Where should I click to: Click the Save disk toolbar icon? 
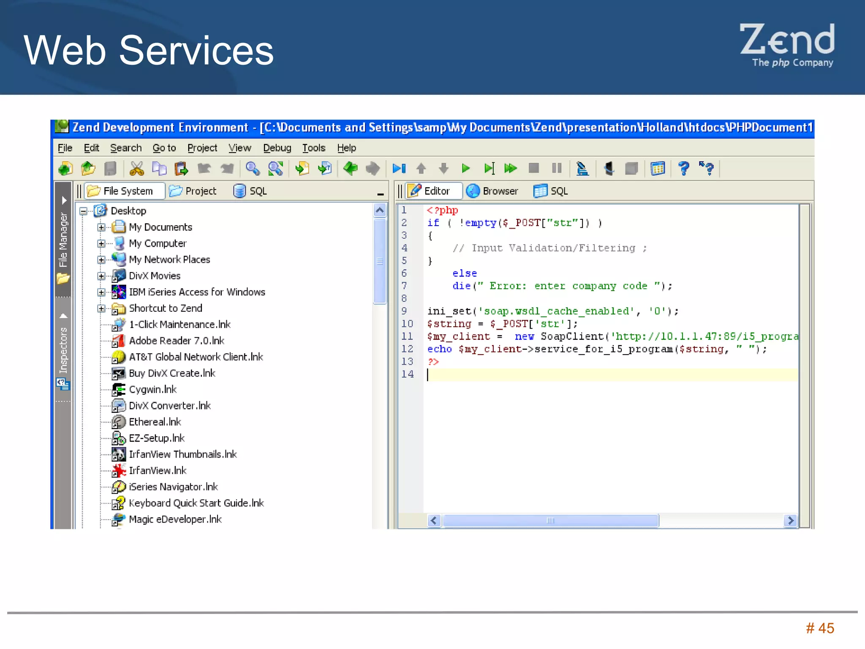pyautogui.click(x=110, y=169)
